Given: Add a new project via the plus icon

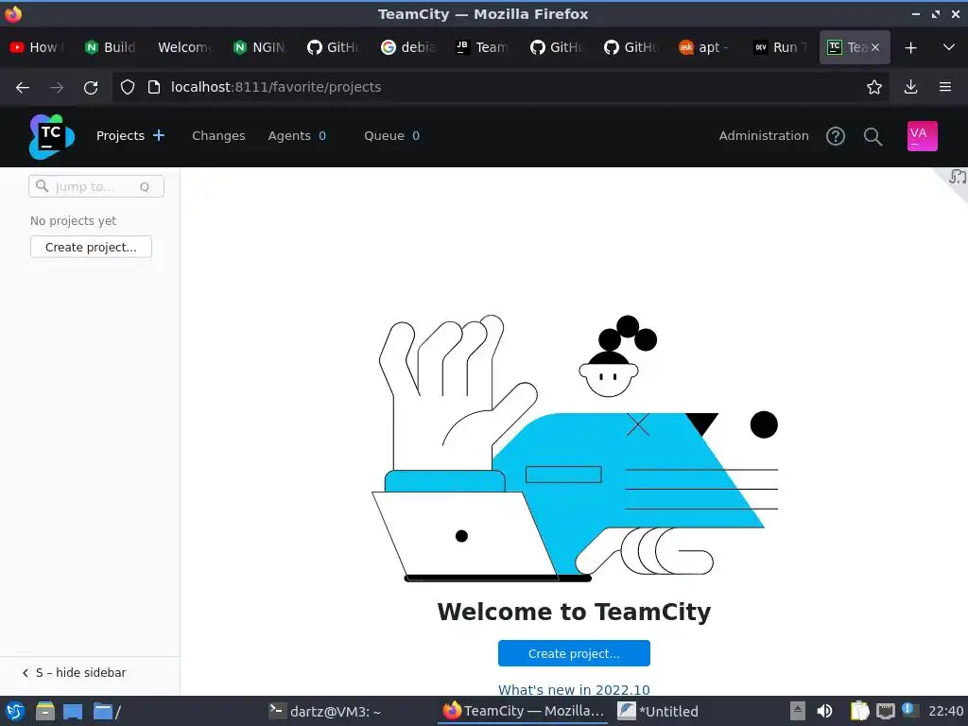Looking at the screenshot, I should [x=159, y=135].
